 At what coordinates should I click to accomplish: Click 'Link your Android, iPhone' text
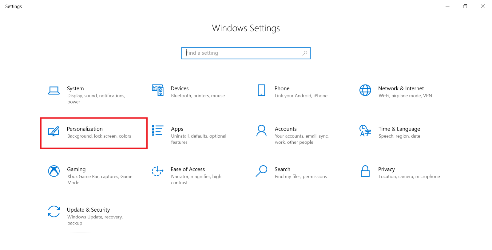click(x=301, y=96)
